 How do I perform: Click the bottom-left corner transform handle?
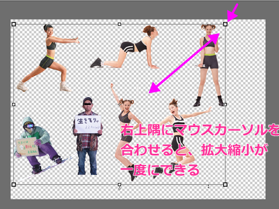click(x=13, y=184)
